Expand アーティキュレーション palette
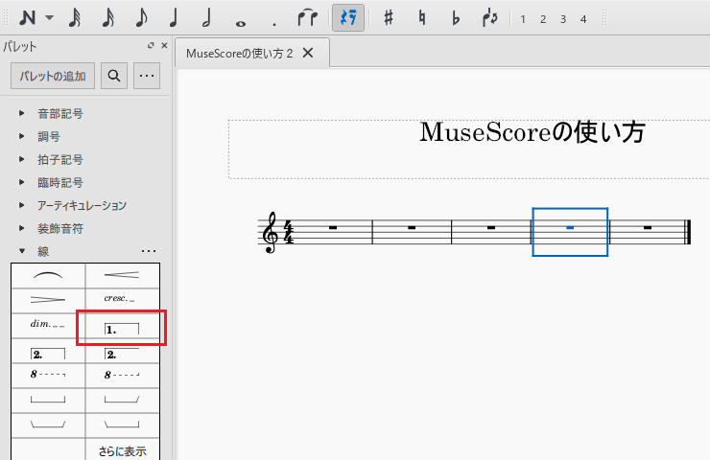 [x=22, y=205]
